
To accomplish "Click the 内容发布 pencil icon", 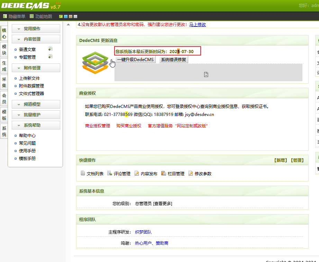I will 137,173.
